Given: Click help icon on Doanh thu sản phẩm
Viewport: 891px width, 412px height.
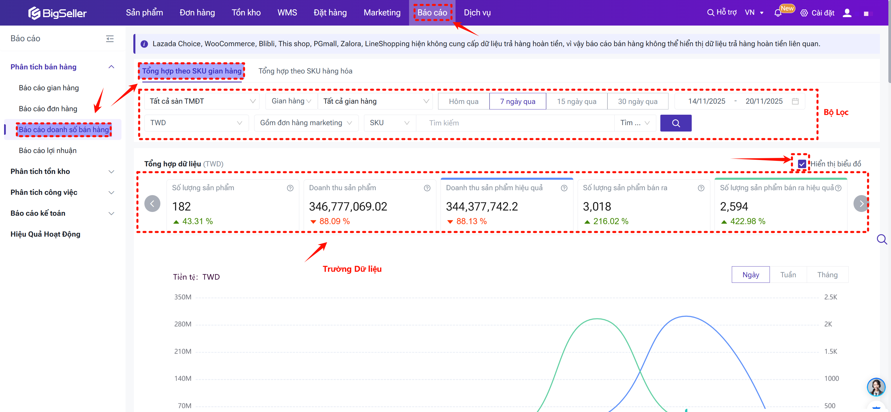Looking at the screenshot, I should coord(427,188).
